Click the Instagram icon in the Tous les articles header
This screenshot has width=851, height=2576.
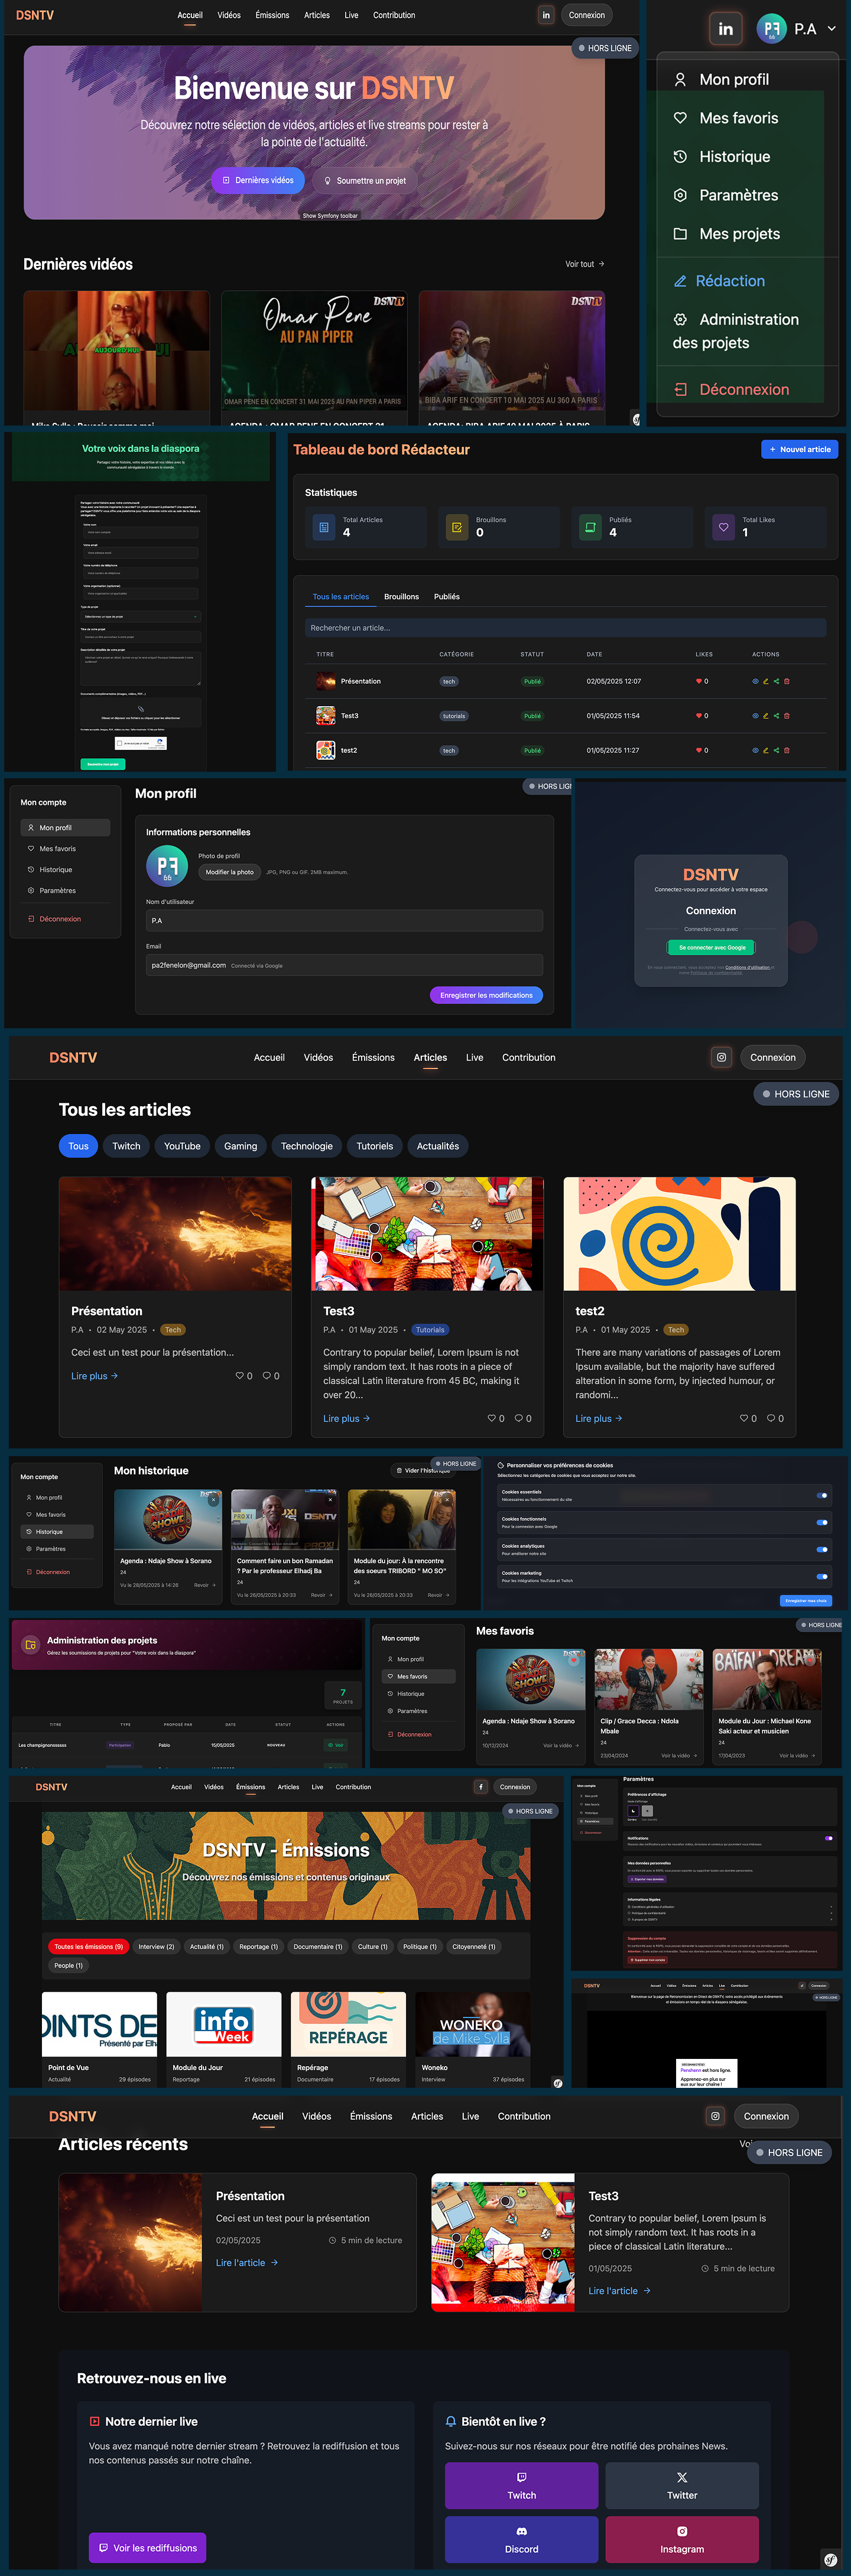[721, 1057]
